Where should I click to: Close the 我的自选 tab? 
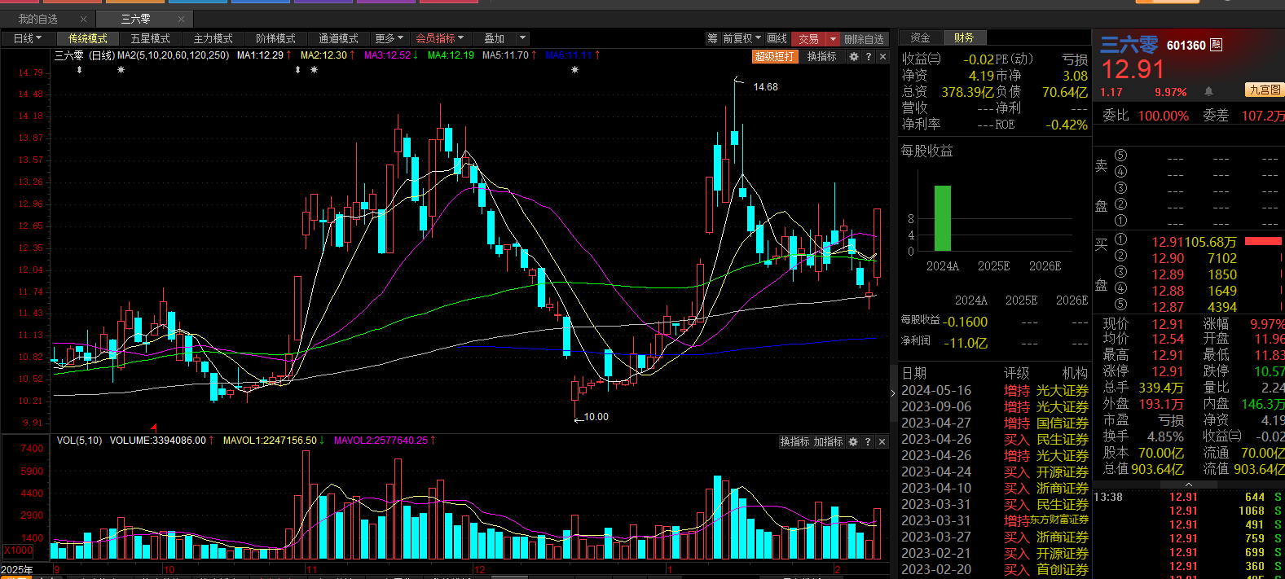(x=83, y=19)
